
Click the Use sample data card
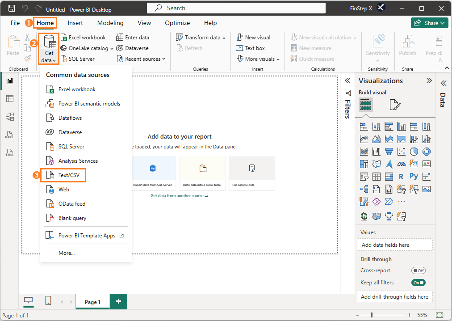tap(251, 173)
